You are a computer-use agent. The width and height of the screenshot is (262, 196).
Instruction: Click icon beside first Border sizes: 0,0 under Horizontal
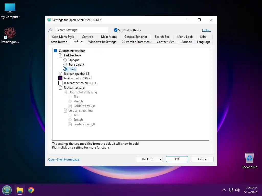click(70, 106)
